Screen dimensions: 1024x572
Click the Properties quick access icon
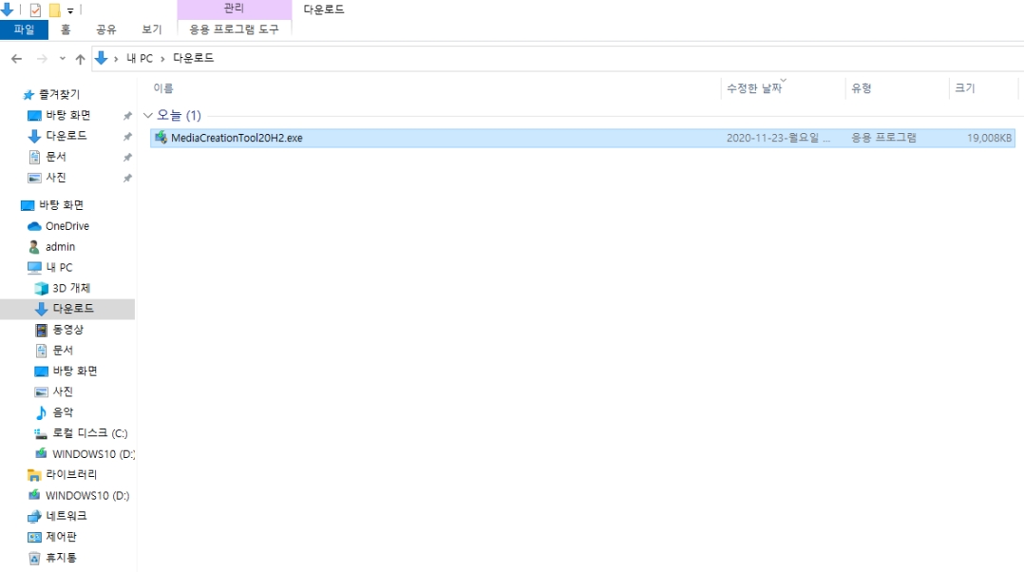click(x=35, y=10)
